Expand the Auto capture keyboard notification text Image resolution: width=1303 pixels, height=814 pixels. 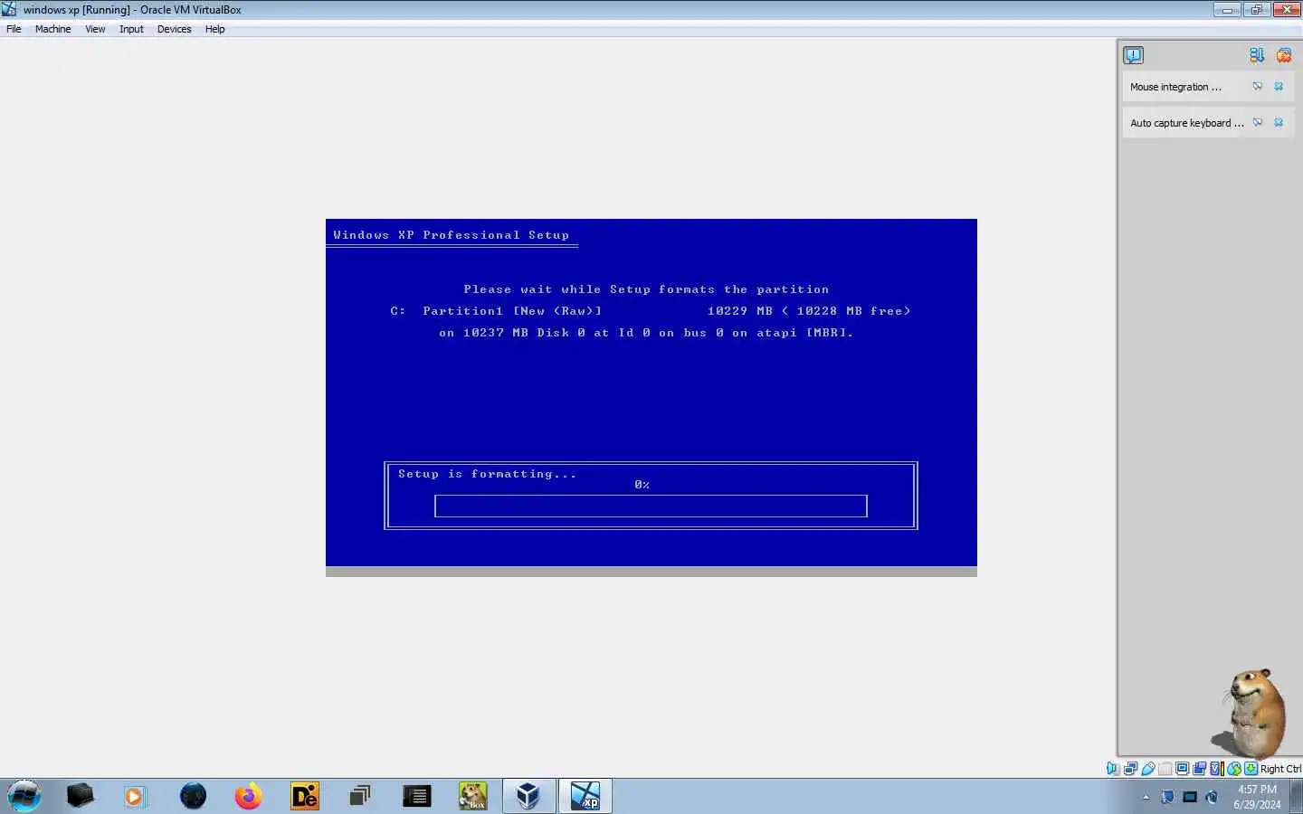coord(1186,123)
